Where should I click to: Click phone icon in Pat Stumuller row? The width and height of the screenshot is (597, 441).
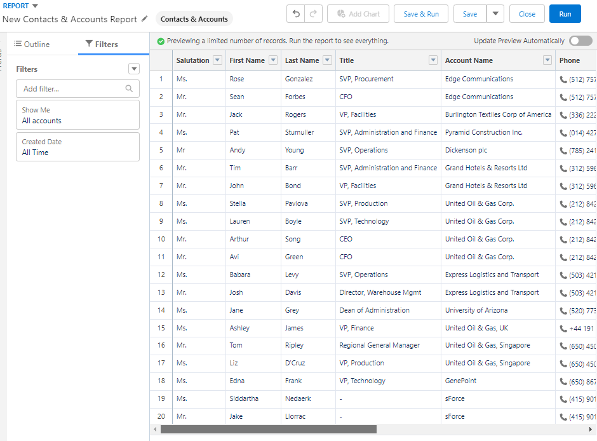[x=563, y=133]
